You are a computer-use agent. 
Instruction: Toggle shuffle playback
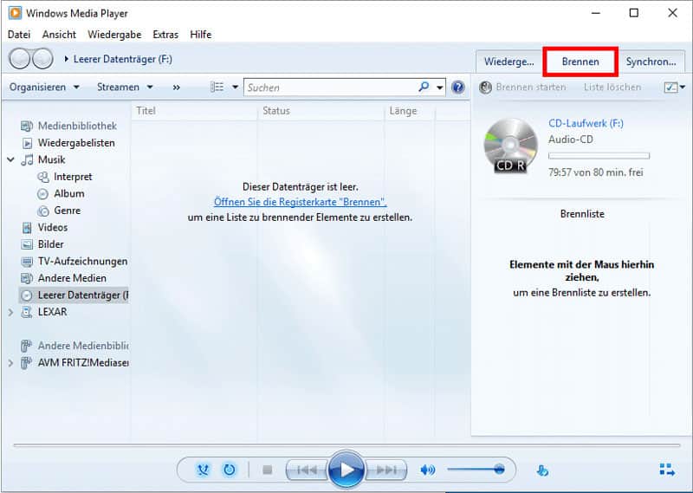(x=203, y=470)
